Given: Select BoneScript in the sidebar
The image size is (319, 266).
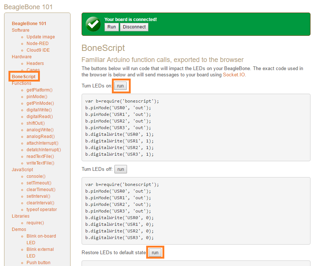Looking at the screenshot, I should [x=24, y=77].
